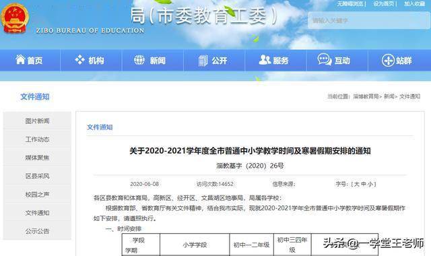Screen dimensions: 431x256
Task: Go to 公示公告 sidebar entry
Action: [37, 231]
